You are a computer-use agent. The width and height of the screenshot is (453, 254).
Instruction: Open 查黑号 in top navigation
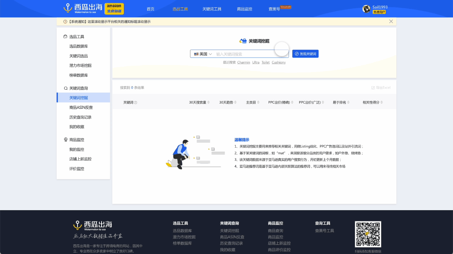click(x=274, y=9)
